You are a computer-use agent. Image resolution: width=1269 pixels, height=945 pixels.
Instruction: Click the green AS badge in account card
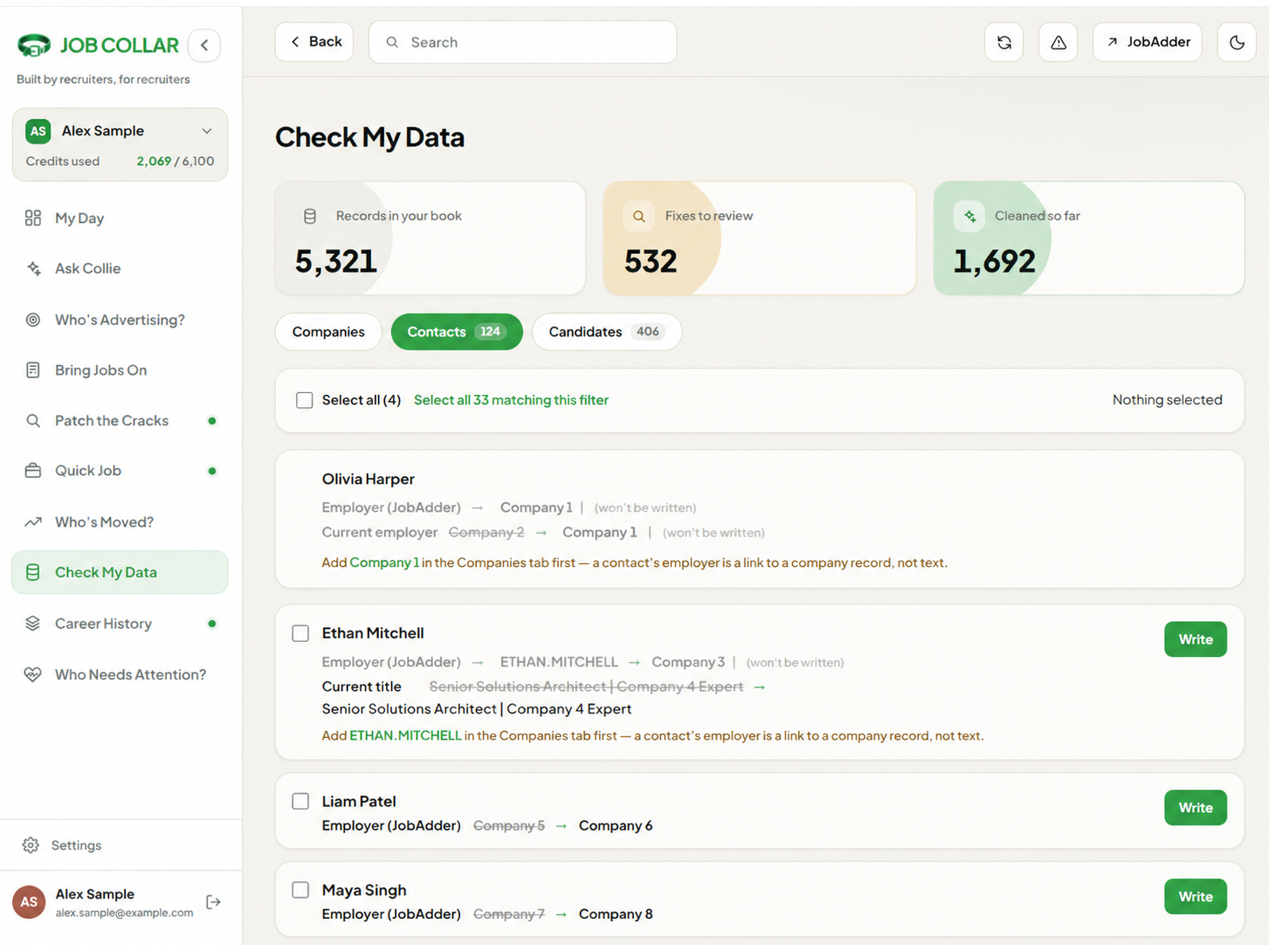pyautogui.click(x=38, y=131)
